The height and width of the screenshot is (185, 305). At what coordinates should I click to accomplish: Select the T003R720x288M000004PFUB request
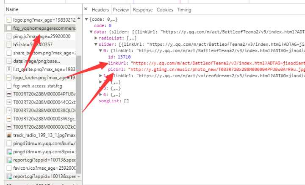pyautogui.click(x=40, y=94)
